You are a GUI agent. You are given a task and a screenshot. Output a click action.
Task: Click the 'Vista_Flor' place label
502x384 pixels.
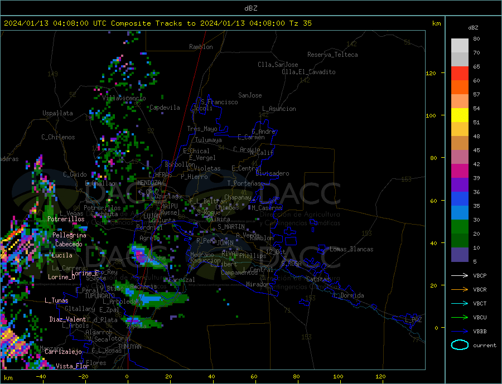[x=73, y=366]
